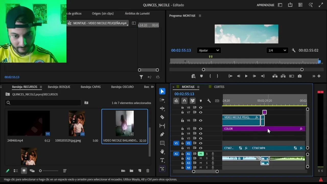Click the Project panel thumbnail size slider

pyautogui.click(x=49, y=171)
